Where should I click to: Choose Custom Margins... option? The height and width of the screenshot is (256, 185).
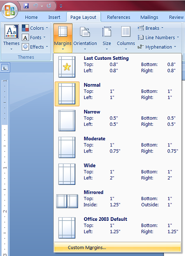click(x=117, y=247)
